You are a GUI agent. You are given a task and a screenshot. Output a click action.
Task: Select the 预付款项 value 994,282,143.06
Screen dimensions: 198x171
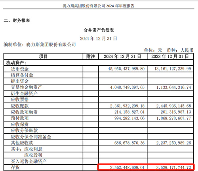pyautogui.click(x=129, y=118)
